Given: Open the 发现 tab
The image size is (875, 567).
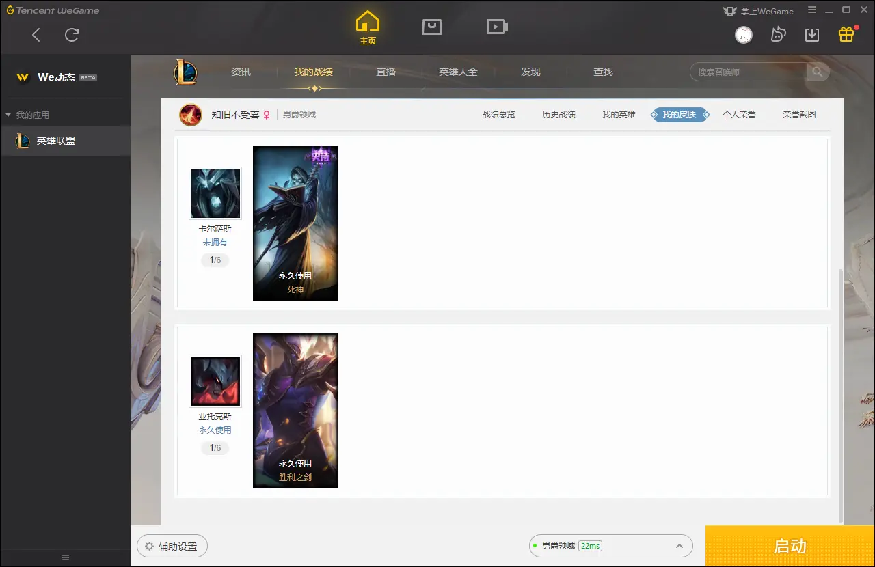Looking at the screenshot, I should tap(530, 72).
